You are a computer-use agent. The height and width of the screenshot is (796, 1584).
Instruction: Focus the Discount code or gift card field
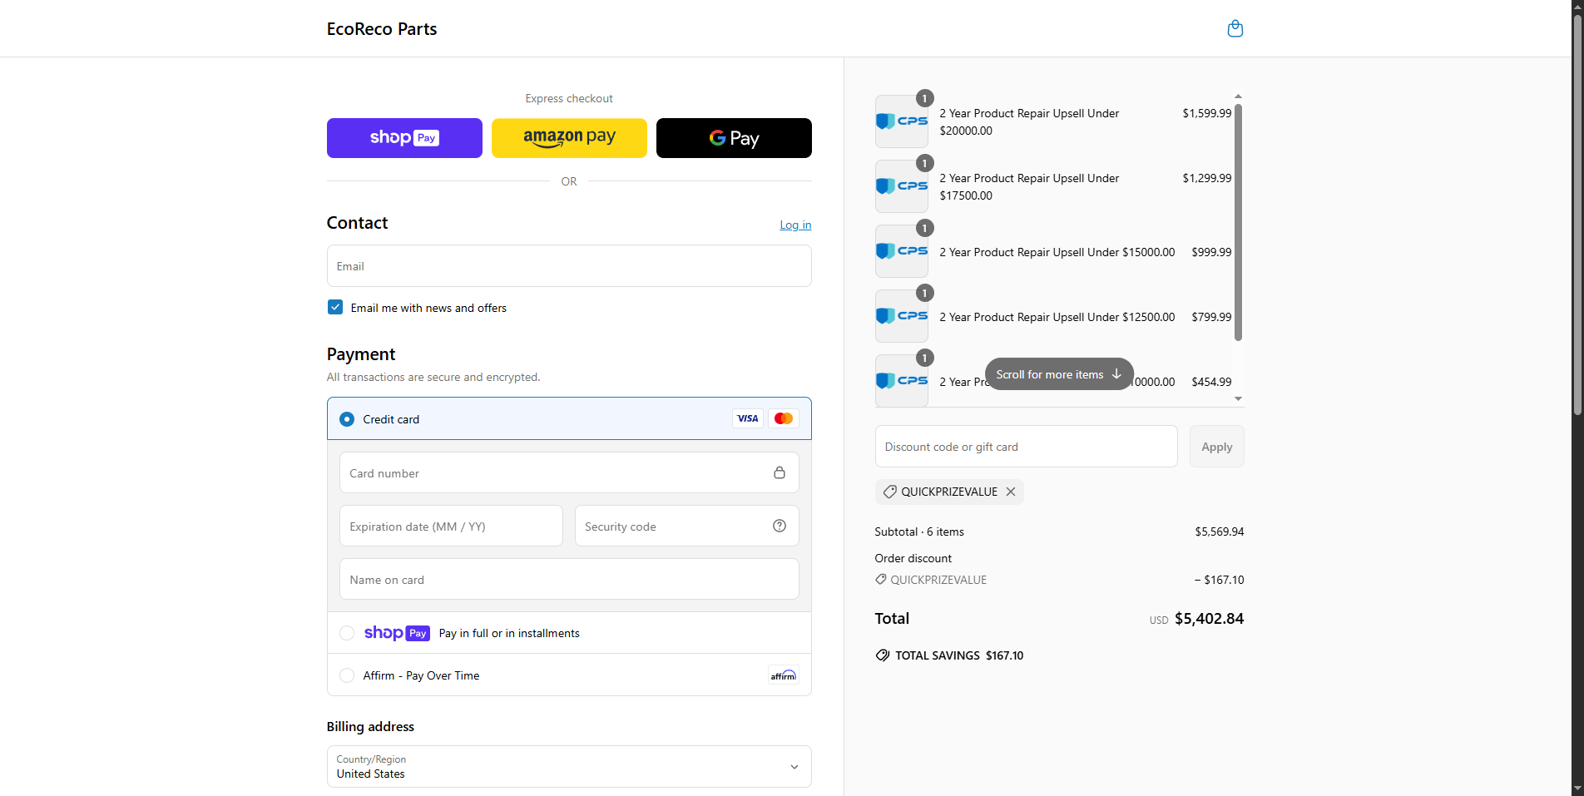click(1026, 447)
